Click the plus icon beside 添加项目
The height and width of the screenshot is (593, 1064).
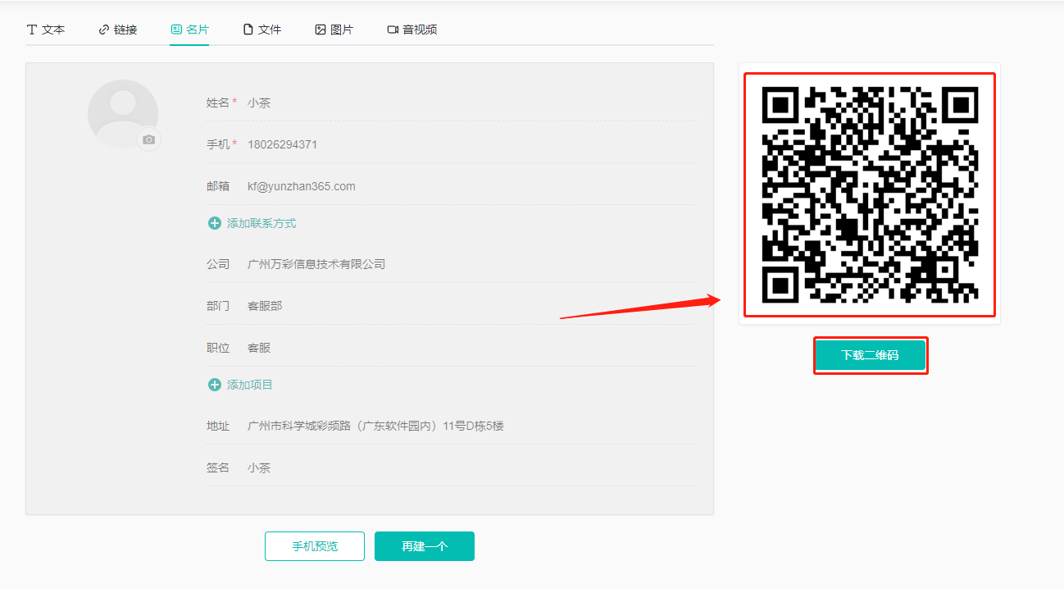[215, 385]
